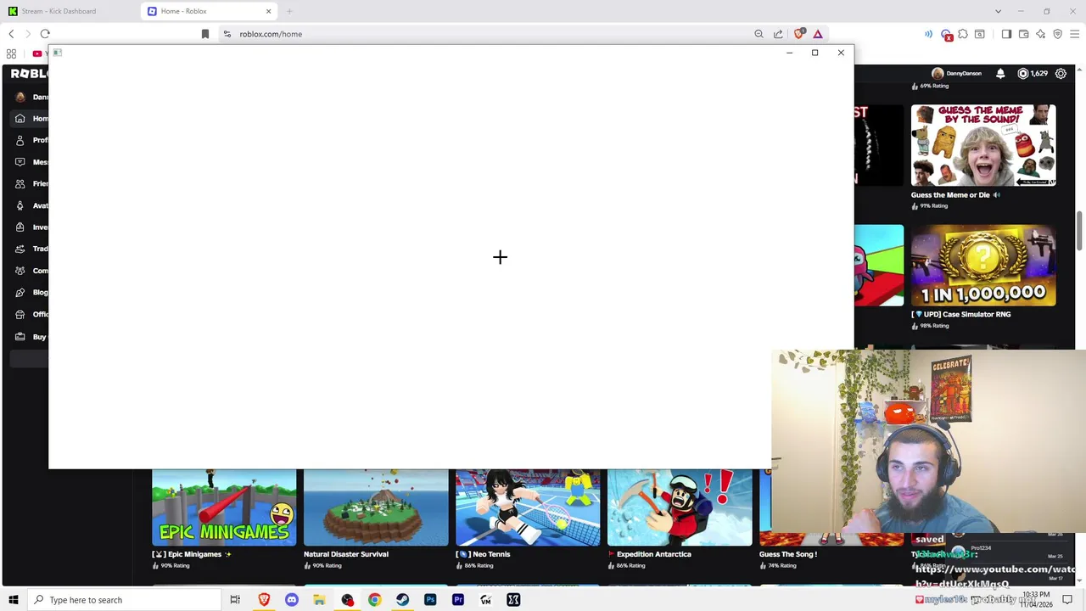Open Inventory icon in Roblox sidebar
Viewport: 1086px width, 611px height.
click(x=20, y=227)
